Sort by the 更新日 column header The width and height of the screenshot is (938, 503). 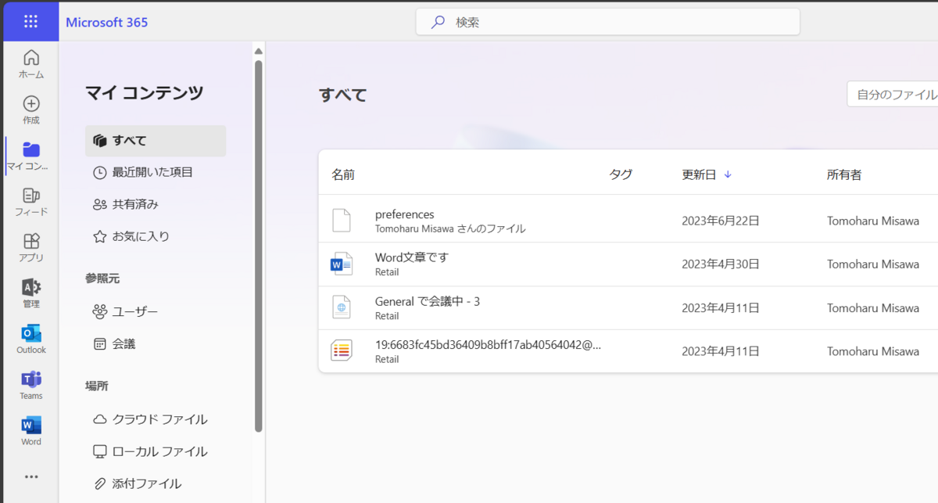point(699,174)
